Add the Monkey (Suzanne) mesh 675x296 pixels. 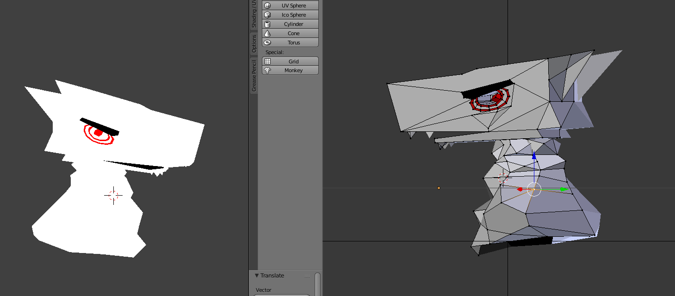(290, 71)
